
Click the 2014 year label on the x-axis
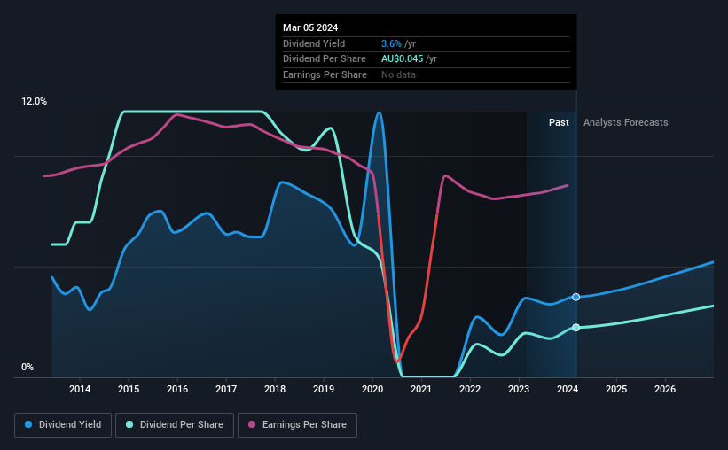pyautogui.click(x=80, y=389)
